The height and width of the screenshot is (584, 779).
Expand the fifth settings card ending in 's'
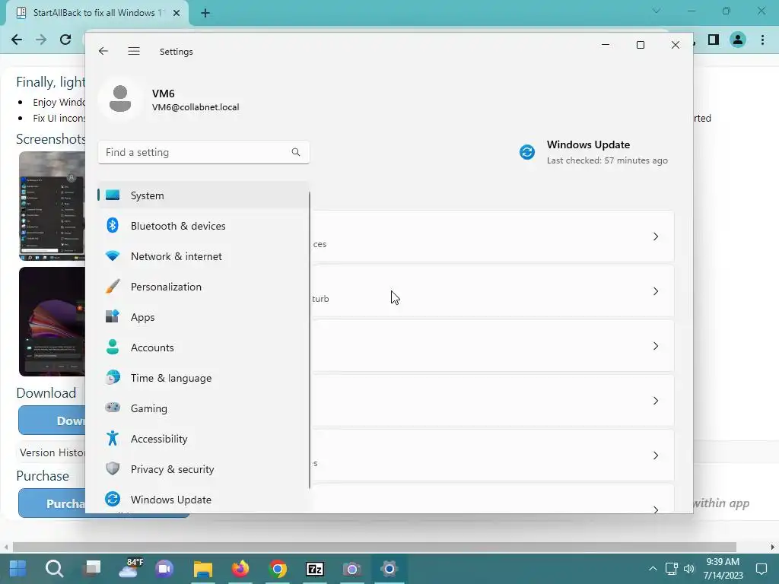492,455
